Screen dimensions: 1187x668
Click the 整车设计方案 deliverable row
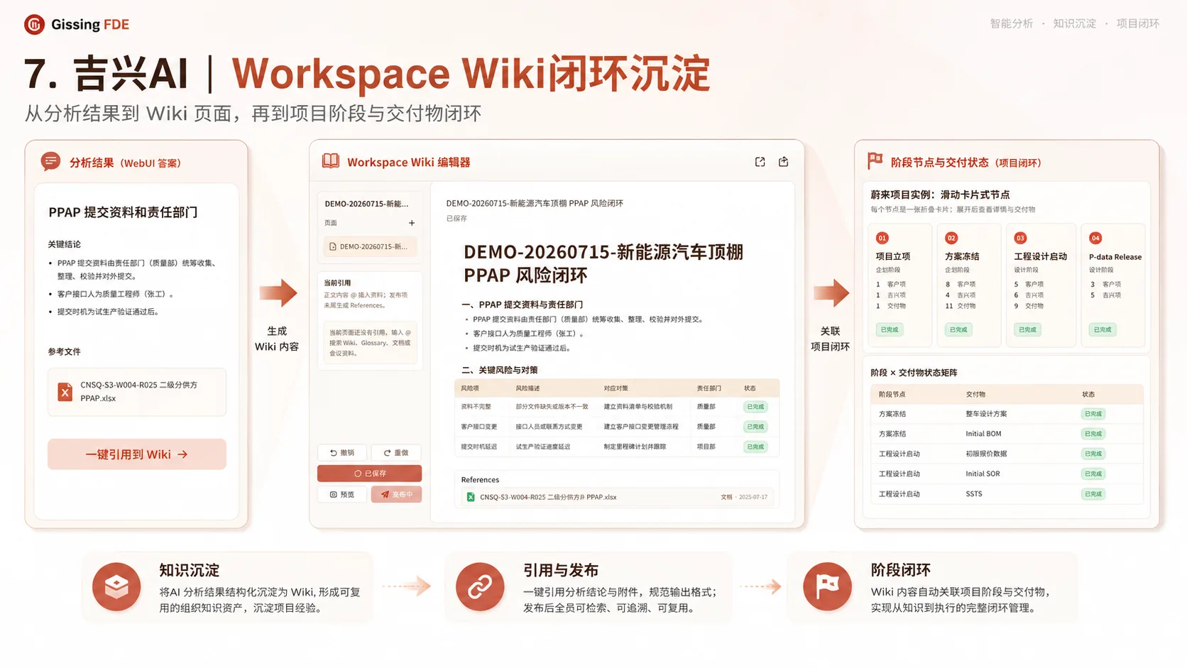click(1007, 414)
